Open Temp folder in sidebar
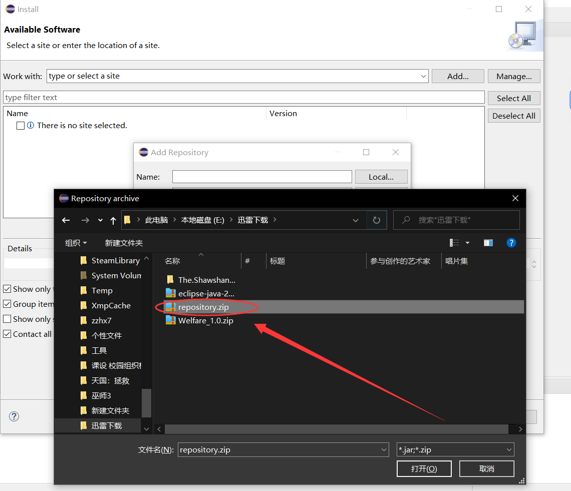This screenshot has width=571, height=491. pos(97,290)
